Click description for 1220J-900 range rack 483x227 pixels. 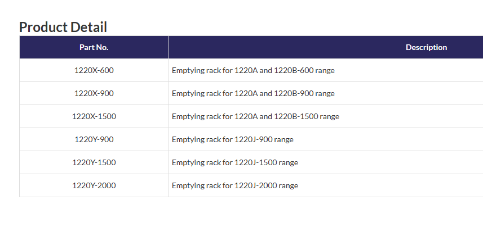[232, 140]
